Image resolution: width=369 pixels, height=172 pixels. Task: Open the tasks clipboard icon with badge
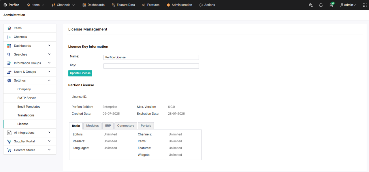[x=332, y=5]
